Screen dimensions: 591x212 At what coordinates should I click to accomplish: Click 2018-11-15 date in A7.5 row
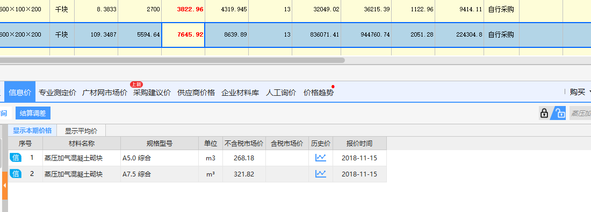pyautogui.click(x=359, y=174)
